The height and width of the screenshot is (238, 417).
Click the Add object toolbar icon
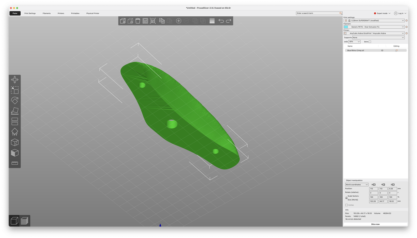pyautogui.click(x=123, y=21)
